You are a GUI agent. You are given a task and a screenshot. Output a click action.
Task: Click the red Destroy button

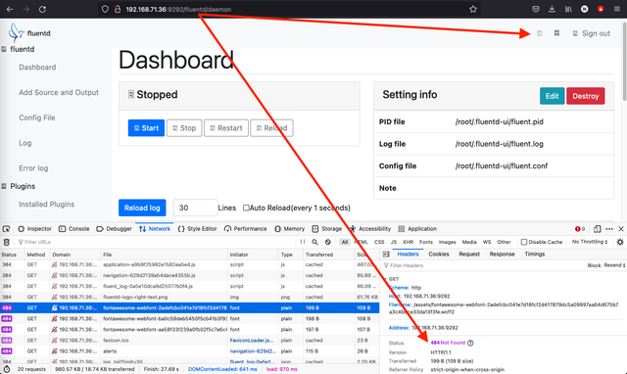pyautogui.click(x=586, y=96)
